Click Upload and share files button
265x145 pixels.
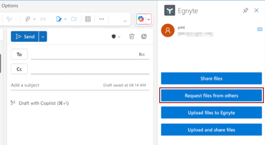[211, 130]
